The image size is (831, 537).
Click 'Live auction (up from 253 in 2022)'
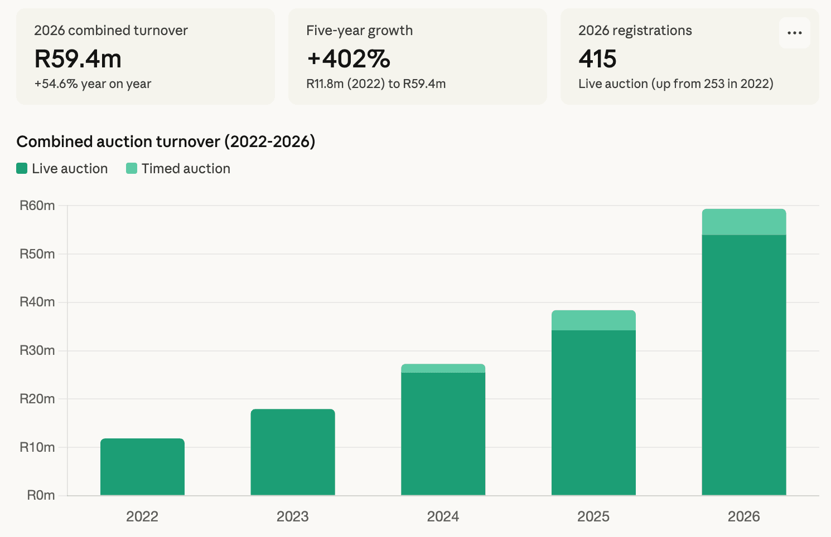tap(676, 84)
